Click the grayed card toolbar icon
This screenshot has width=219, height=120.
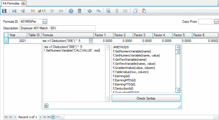tap(125, 11)
